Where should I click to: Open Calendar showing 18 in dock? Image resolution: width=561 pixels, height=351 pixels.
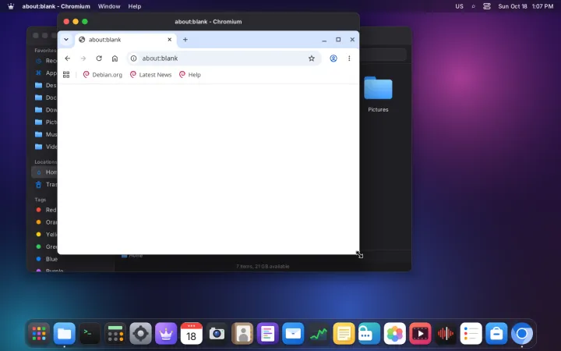click(x=192, y=334)
